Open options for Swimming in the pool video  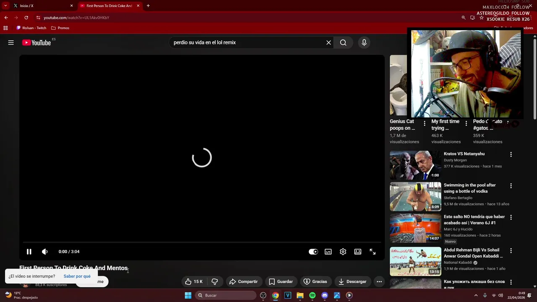[511, 186]
